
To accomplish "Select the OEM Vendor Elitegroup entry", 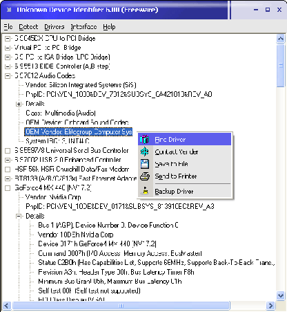I will point(79,131).
